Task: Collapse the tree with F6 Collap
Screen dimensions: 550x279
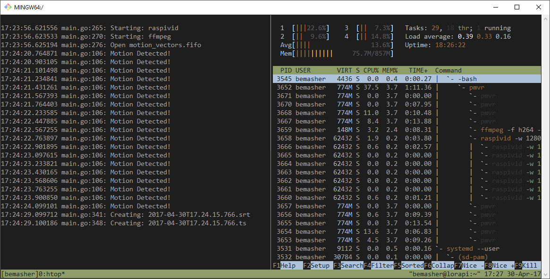Action: coord(439,265)
